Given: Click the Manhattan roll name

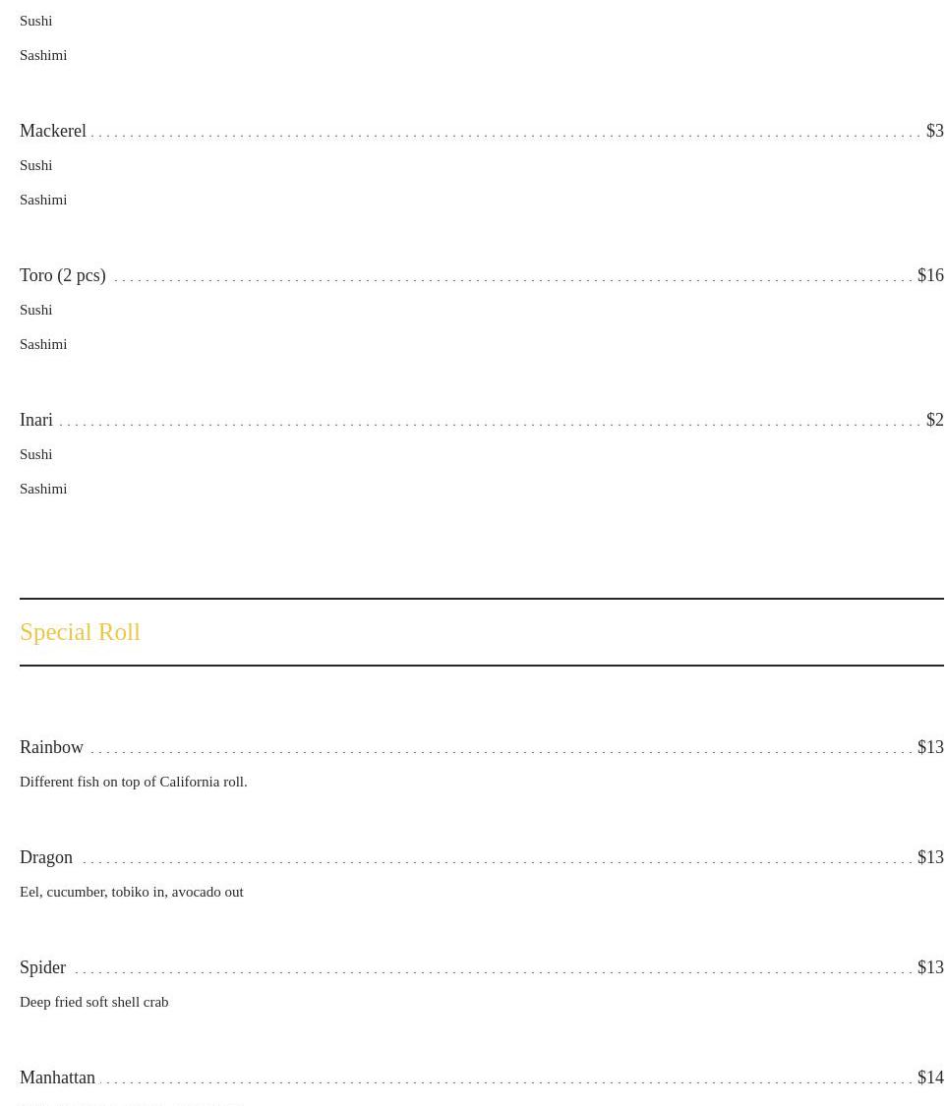Looking at the screenshot, I should 57,1077.
